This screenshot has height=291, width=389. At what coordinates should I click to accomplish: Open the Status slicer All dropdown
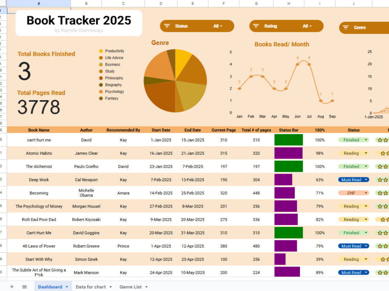(218, 26)
